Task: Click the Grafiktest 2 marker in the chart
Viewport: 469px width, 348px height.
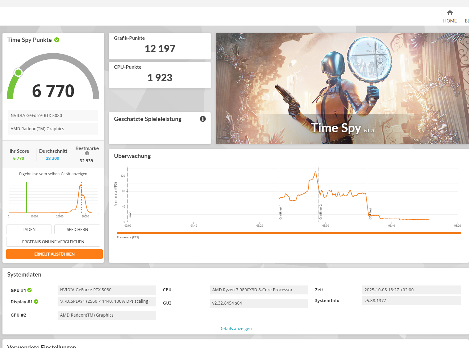Action: [x=321, y=212]
